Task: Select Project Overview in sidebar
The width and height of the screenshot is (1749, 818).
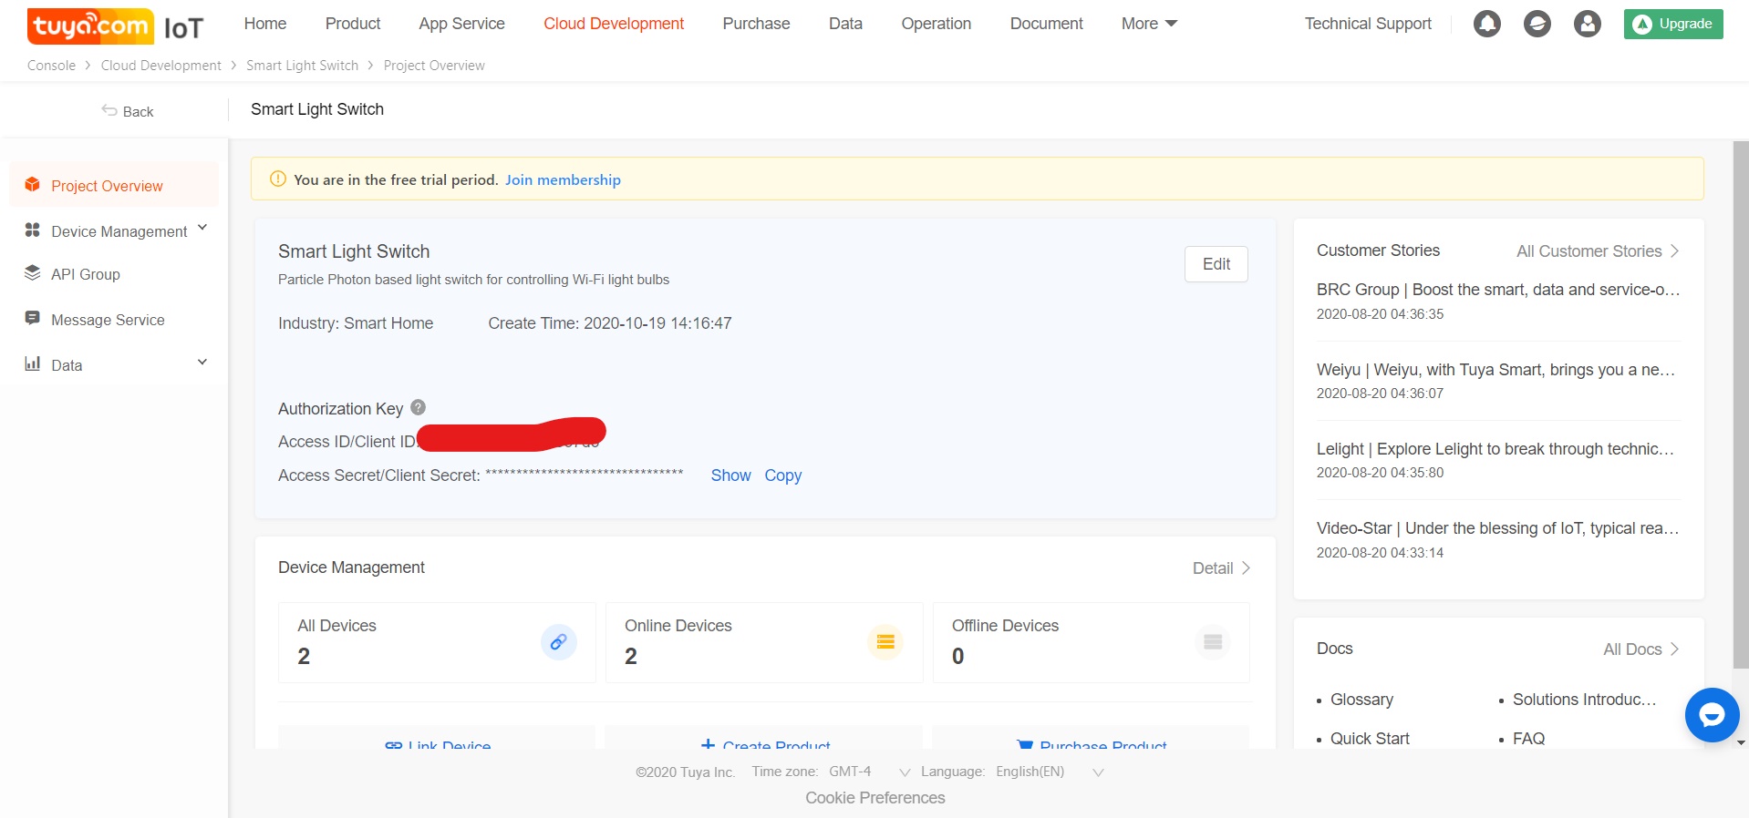Action: coord(114,185)
